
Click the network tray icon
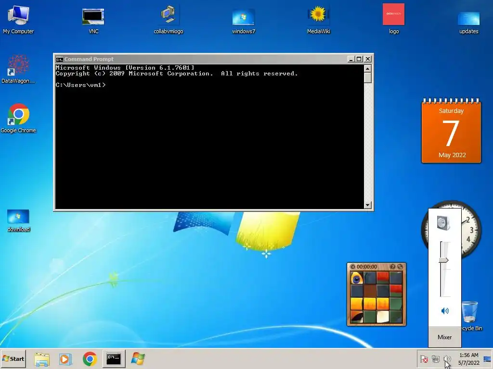(435, 359)
